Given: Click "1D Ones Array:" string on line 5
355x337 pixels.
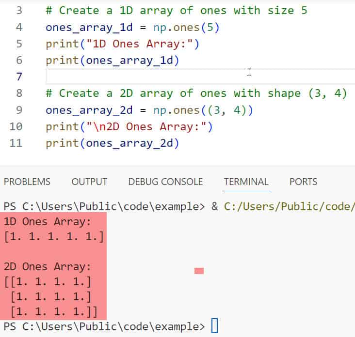Looking at the screenshot, I should (139, 44).
